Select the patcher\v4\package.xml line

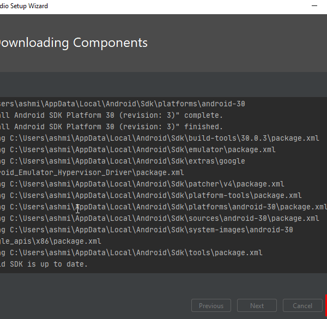coord(142,184)
